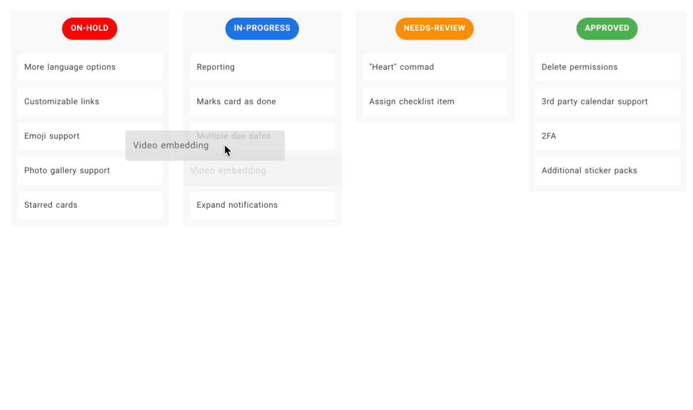Click the IN-PROGRESS column badge
Screen dimensions: 693x410
(262, 28)
